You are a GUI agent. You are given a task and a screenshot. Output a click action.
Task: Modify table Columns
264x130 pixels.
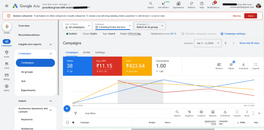(x=201, y=114)
